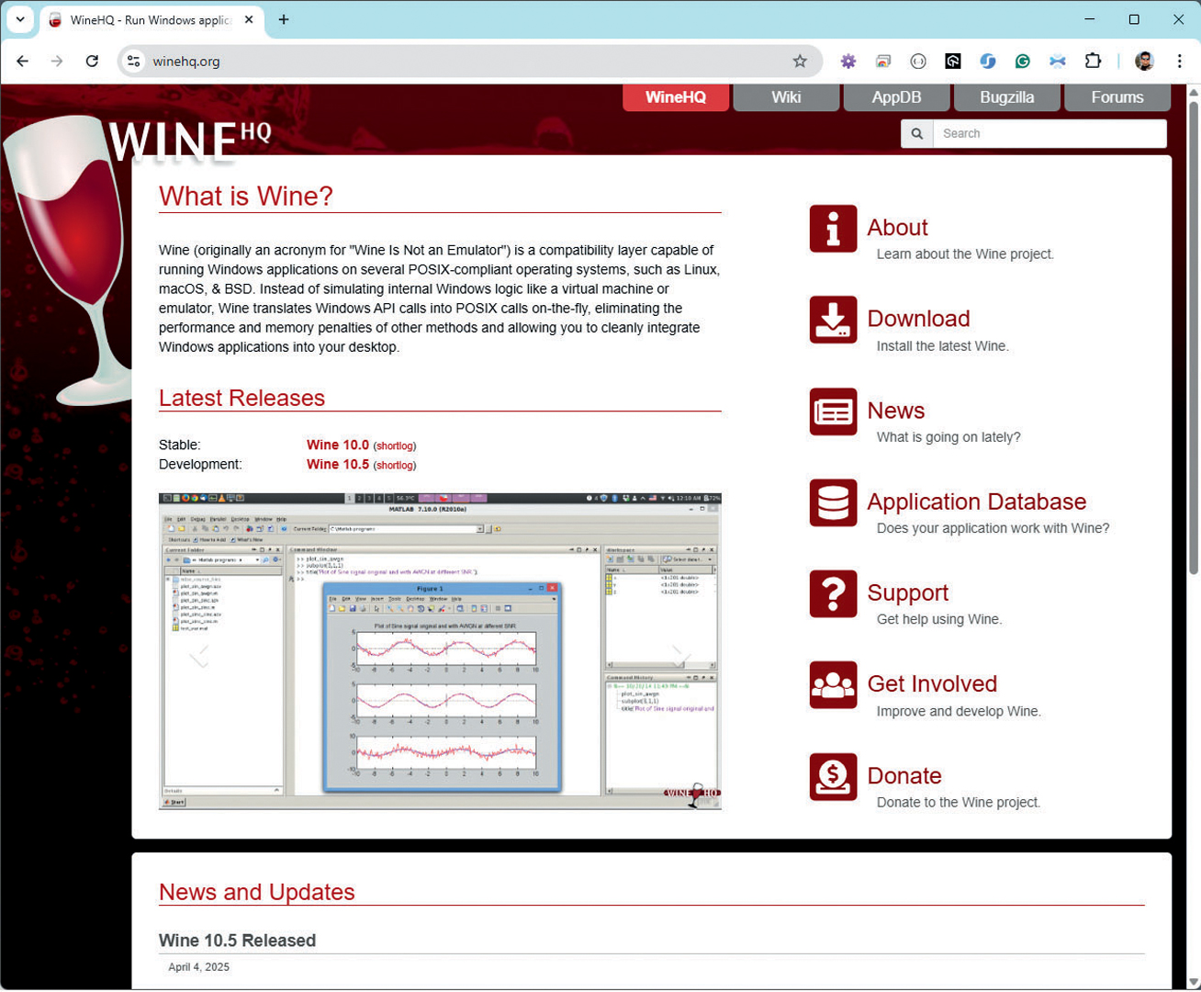Click the WineHQ logo
Image resolution: width=1201 pixels, height=992 pixels.
click(x=189, y=140)
